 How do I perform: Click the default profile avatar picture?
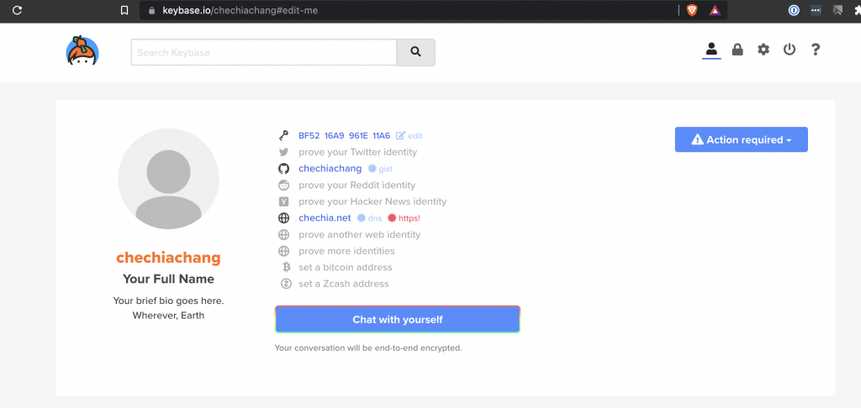pyautogui.click(x=168, y=179)
